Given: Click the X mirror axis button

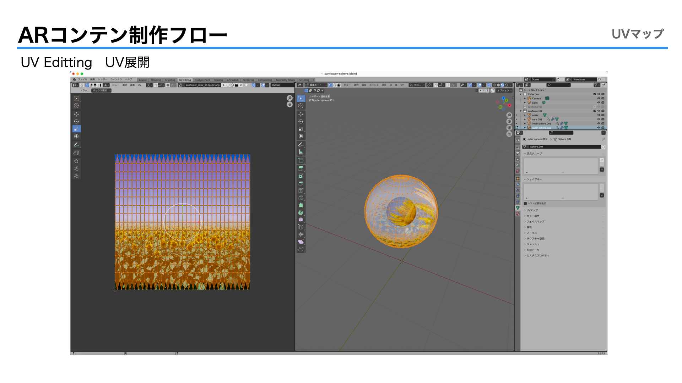Looking at the screenshot, I should [480, 90].
